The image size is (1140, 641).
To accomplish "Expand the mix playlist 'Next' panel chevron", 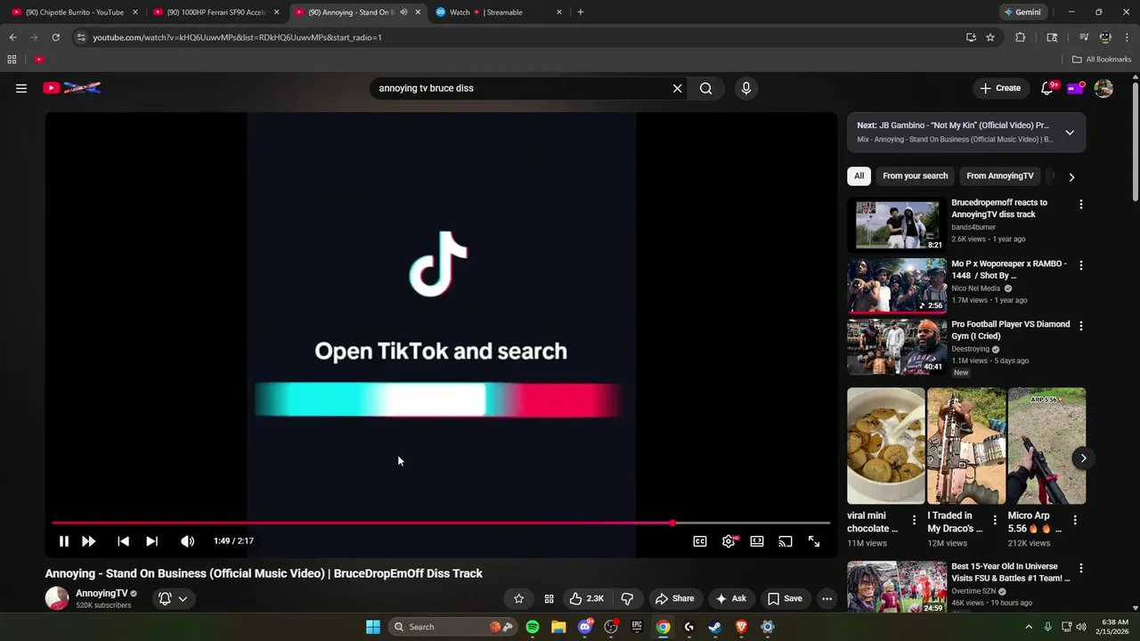I will click(1070, 133).
